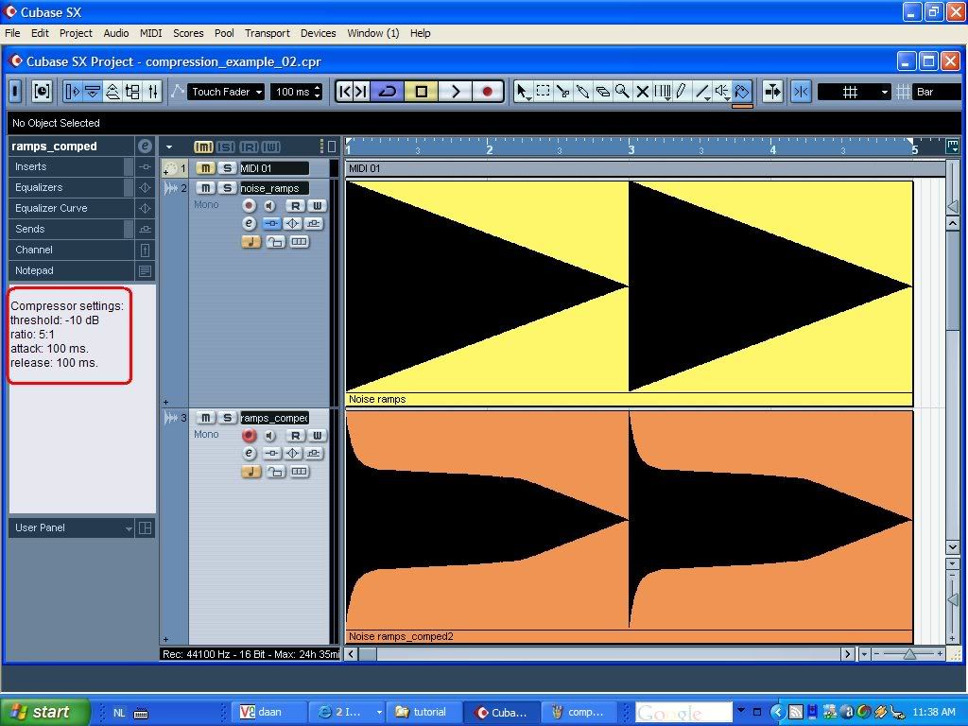968x726 pixels.
Task: Switch to the daan taskbar button
Action: click(x=269, y=713)
